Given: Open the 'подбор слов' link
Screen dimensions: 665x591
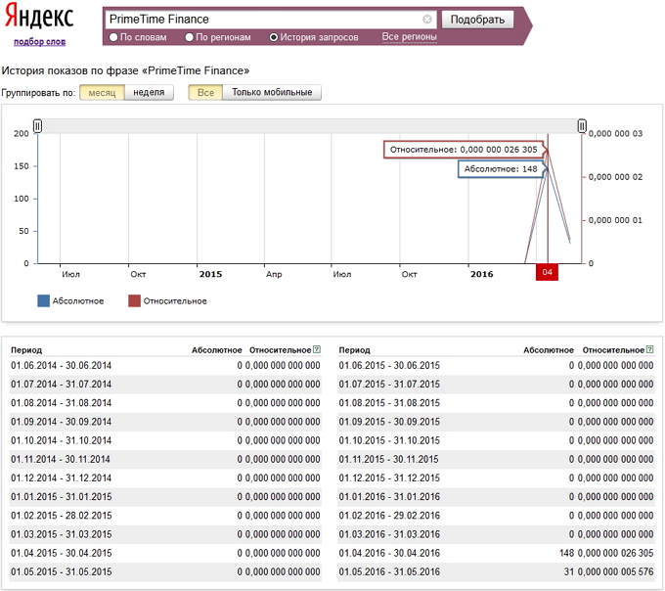Looking at the screenshot, I should [39, 41].
